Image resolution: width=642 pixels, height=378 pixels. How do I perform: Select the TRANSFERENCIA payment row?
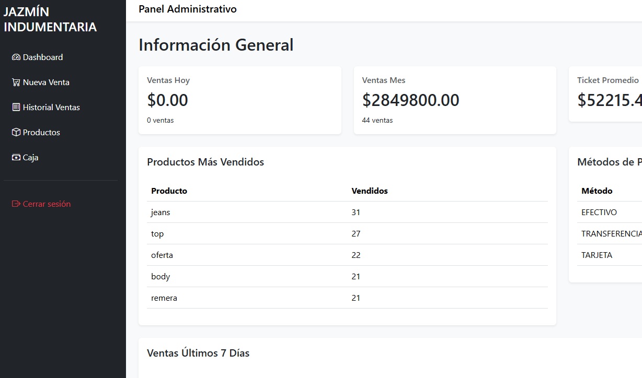tap(610, 234)
